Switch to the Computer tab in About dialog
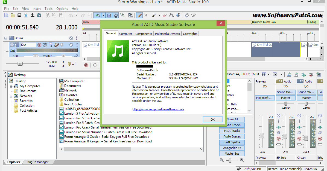This screenshot has height=171, width=327. [125, 34]
